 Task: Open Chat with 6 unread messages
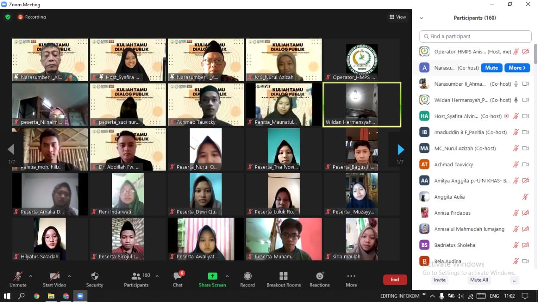178,280
